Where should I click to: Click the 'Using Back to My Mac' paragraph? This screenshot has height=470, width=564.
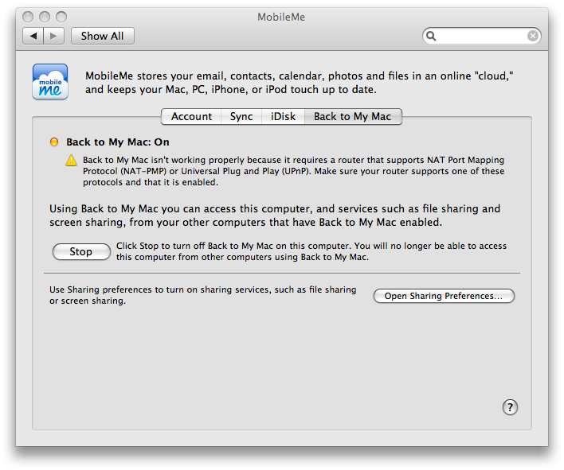point(275,216)
